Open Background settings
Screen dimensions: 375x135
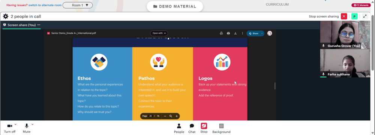221,129
